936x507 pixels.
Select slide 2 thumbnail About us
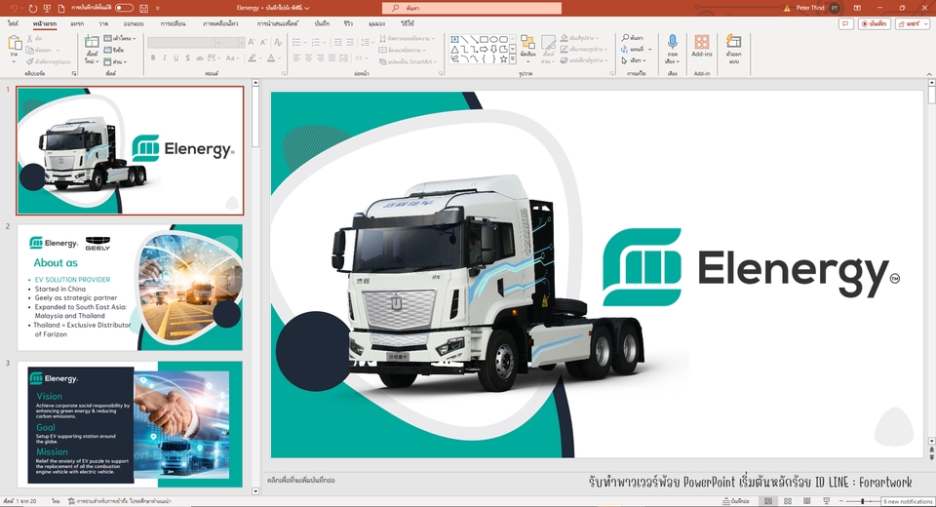(x=130, y=288)
